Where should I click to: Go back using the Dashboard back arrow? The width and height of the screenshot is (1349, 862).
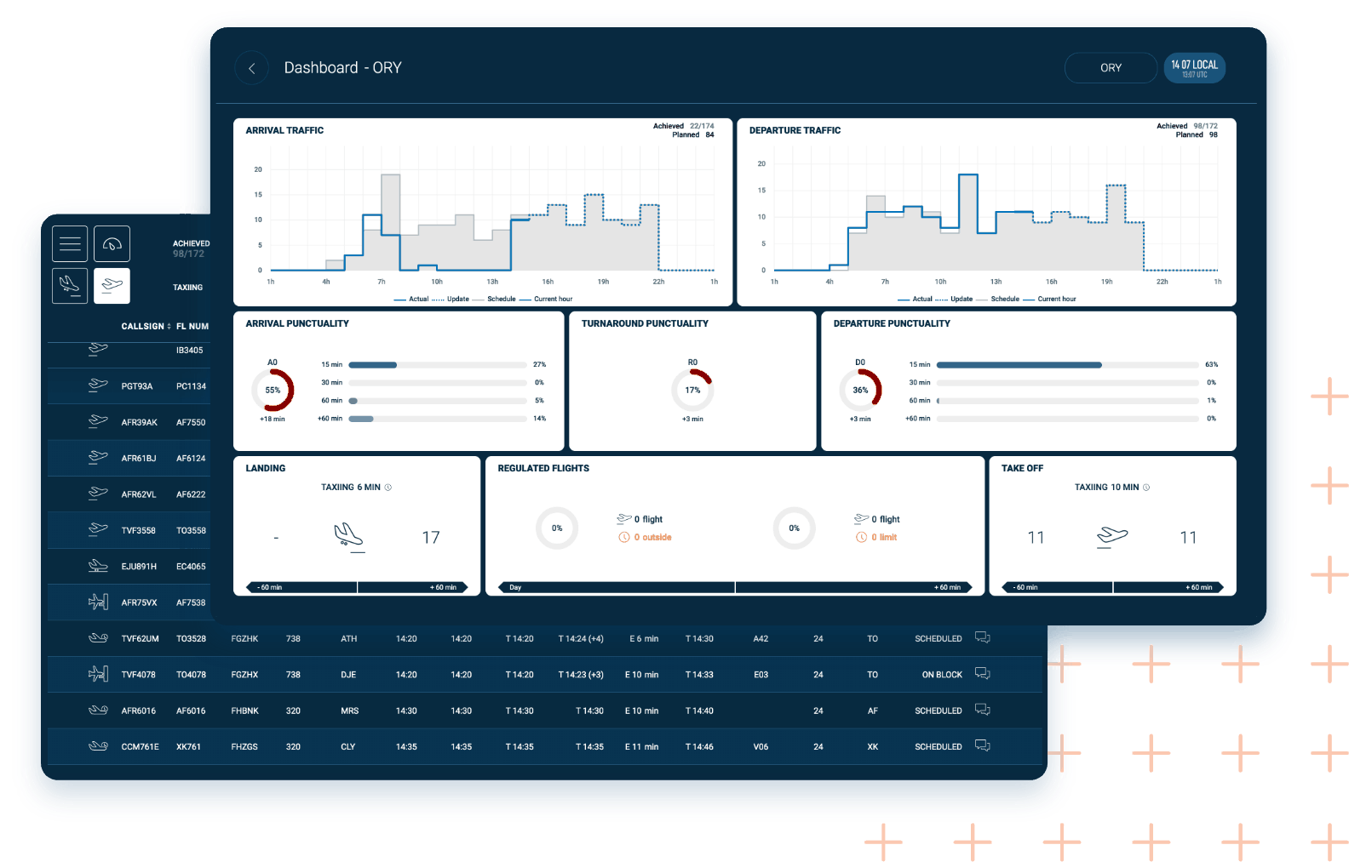(x=252, y=68)
